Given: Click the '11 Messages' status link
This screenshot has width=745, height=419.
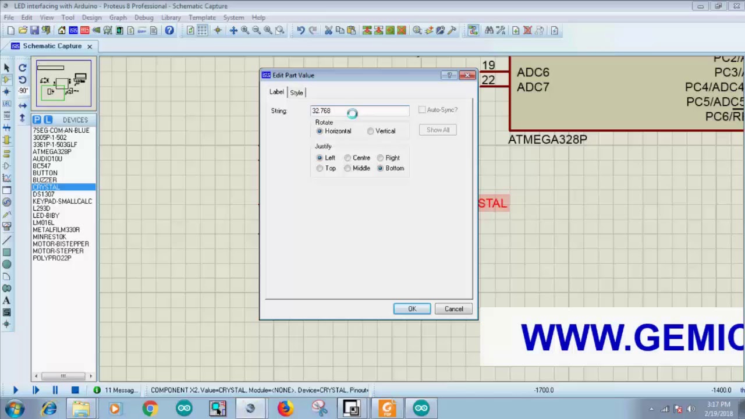Looking at the screenshot, I should (x=121, y=390).
